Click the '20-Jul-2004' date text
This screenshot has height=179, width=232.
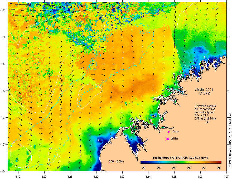(x=204, y=90)
